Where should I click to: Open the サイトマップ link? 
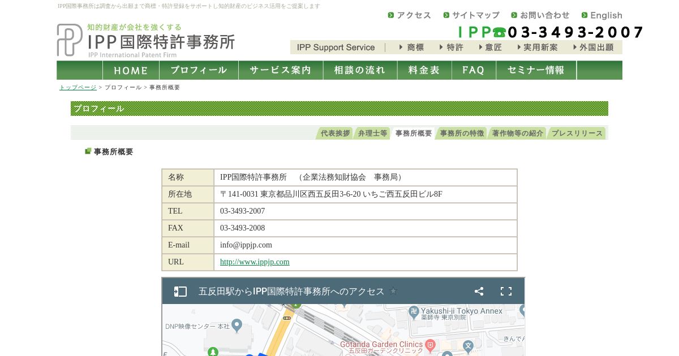tap(471, 15)
